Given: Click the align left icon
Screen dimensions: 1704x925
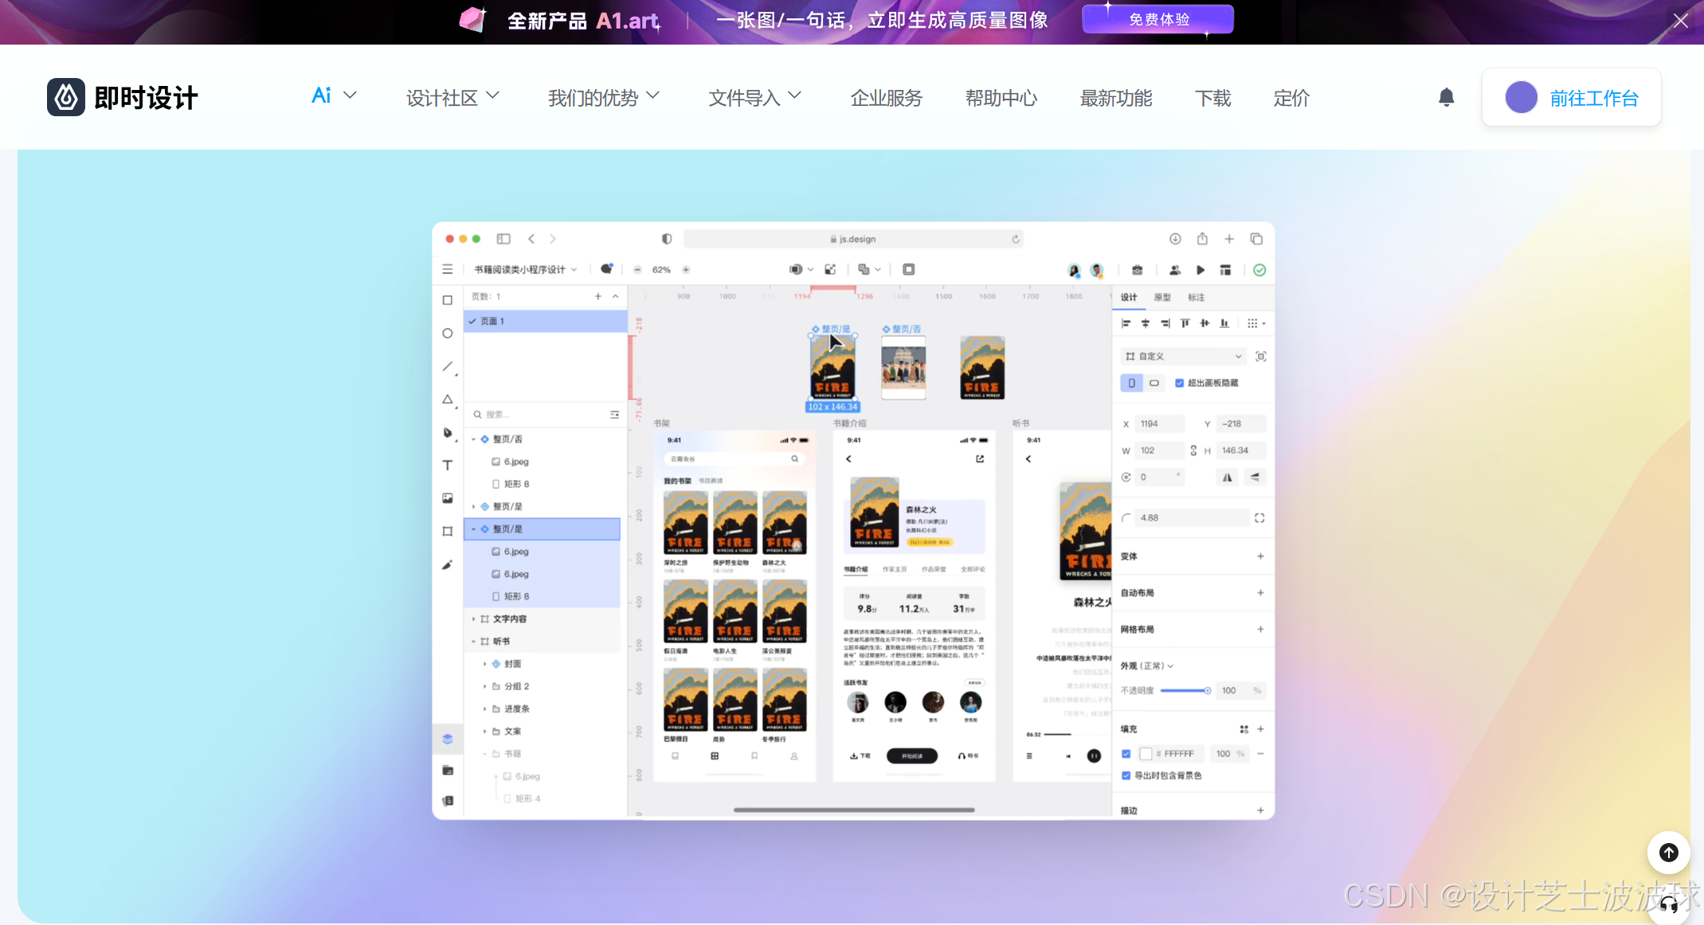Looking at the screenshot, I should coord(1126,323).
